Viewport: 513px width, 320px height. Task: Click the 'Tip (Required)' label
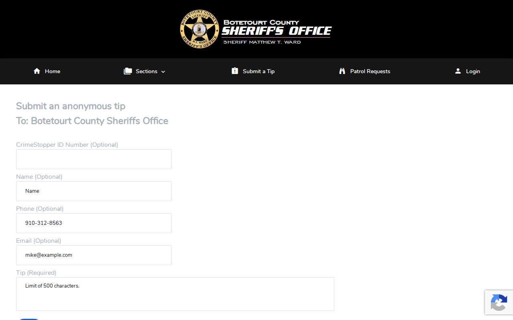click(x=36, y=273)
